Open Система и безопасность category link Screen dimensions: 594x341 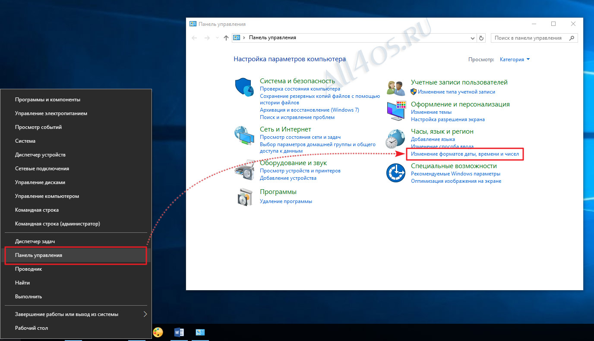point(297,81)
